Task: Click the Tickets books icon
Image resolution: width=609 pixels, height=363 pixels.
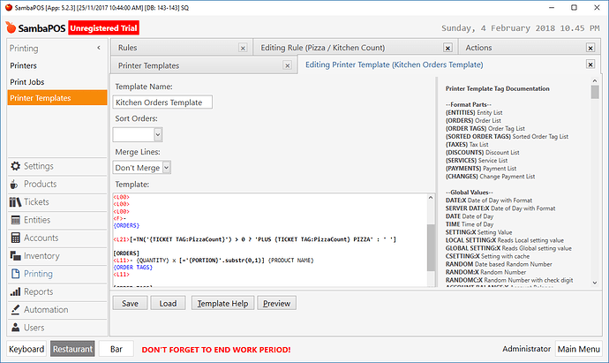Action: pos(15,202)
